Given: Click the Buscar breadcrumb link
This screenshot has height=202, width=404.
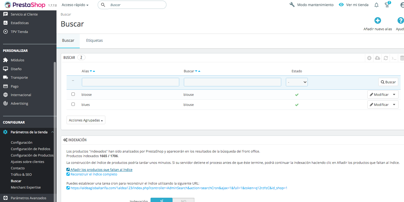Looking at the screenshot, I should pyautogui.click(x=66, y=14).
